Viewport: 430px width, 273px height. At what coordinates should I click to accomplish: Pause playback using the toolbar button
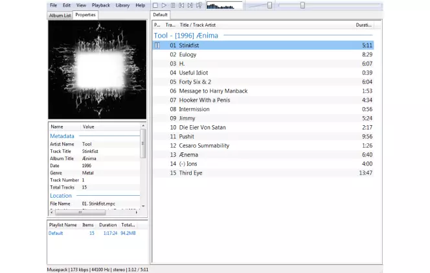point(173,5)
